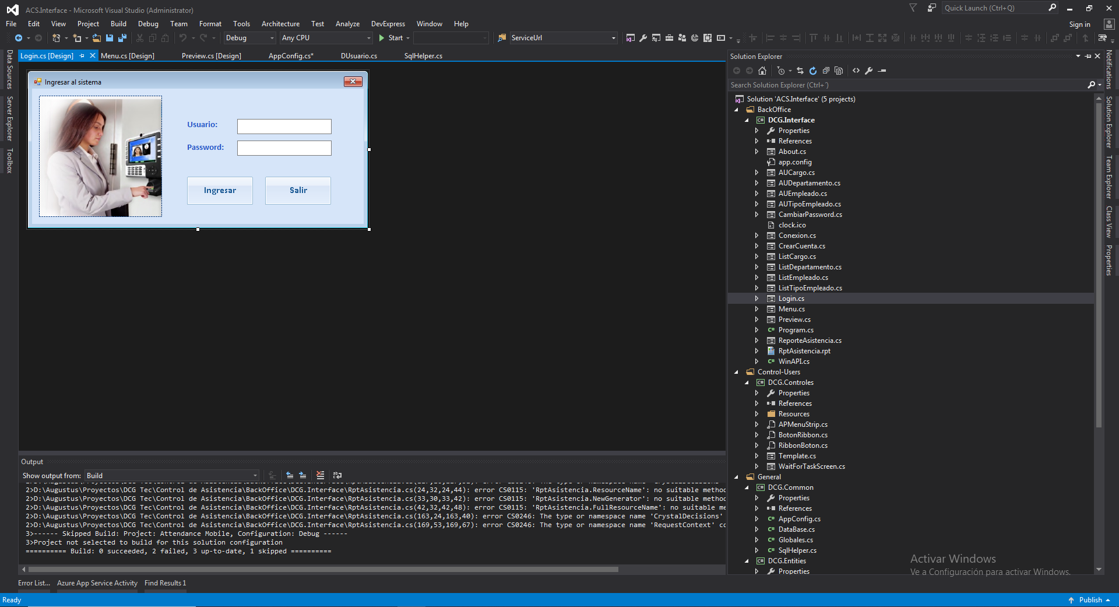Open Properties wrench in Solution Explorer toolbar
The height and width of the screenshot is (607, 1119).
[868, 71]
